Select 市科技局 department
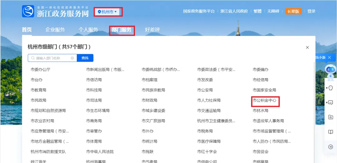 coord(94,90)
